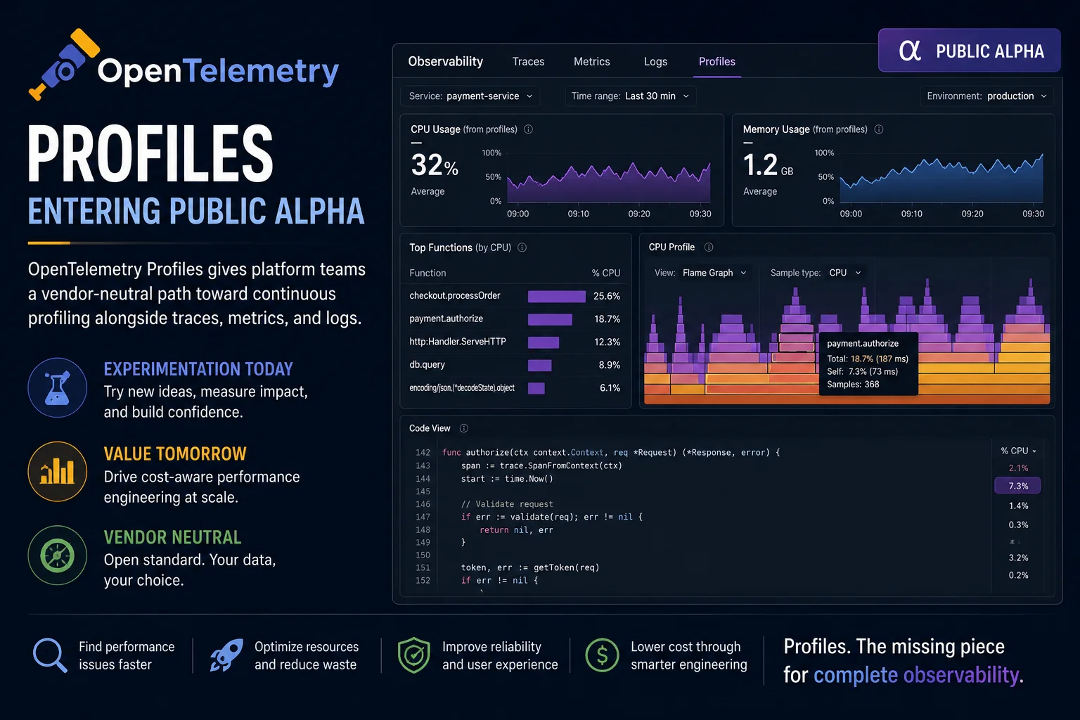1080x720 pixels.
Task: Click the 18.7% CPU bar for payment.authorize
Action: tap(550, 319)
